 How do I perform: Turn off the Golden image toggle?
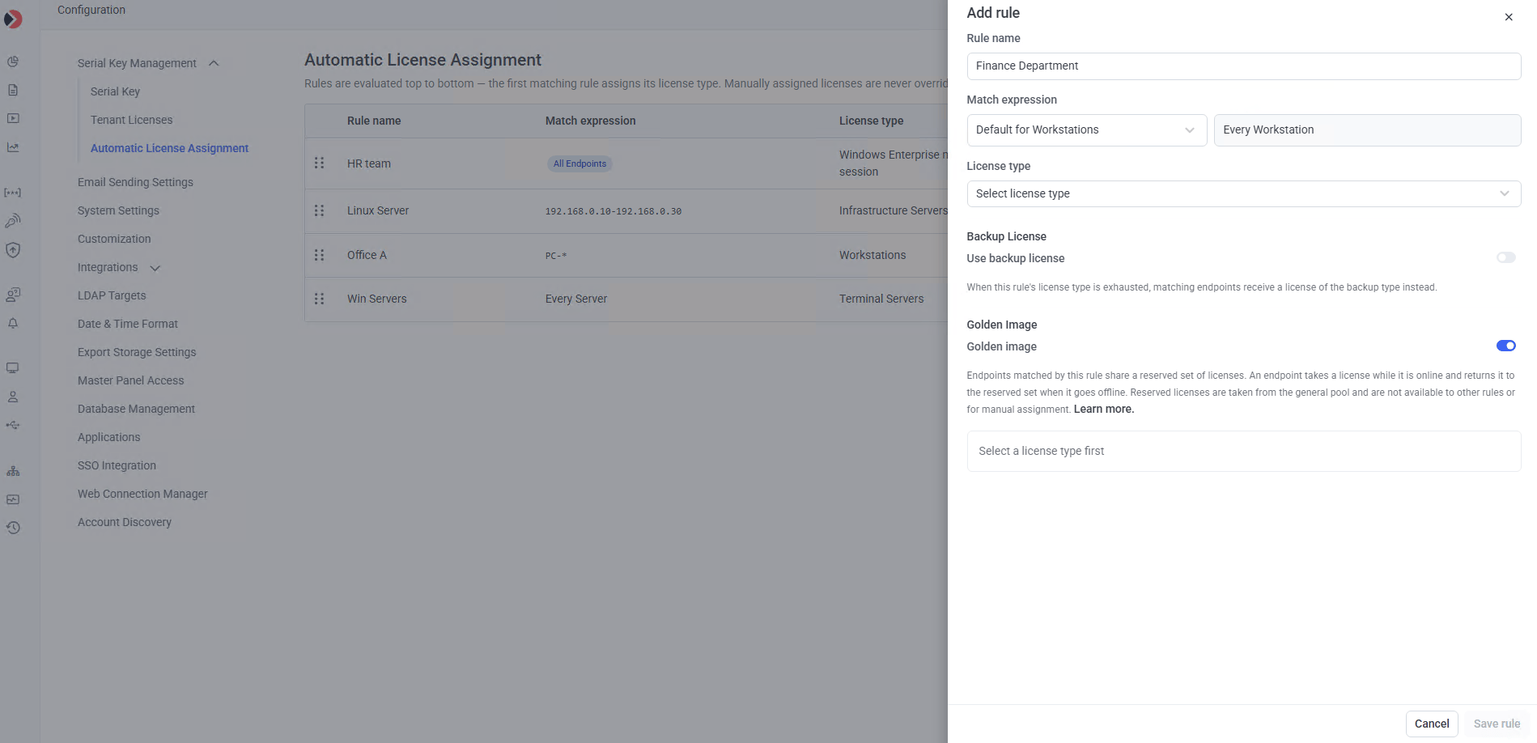[x=1505, y=346]
